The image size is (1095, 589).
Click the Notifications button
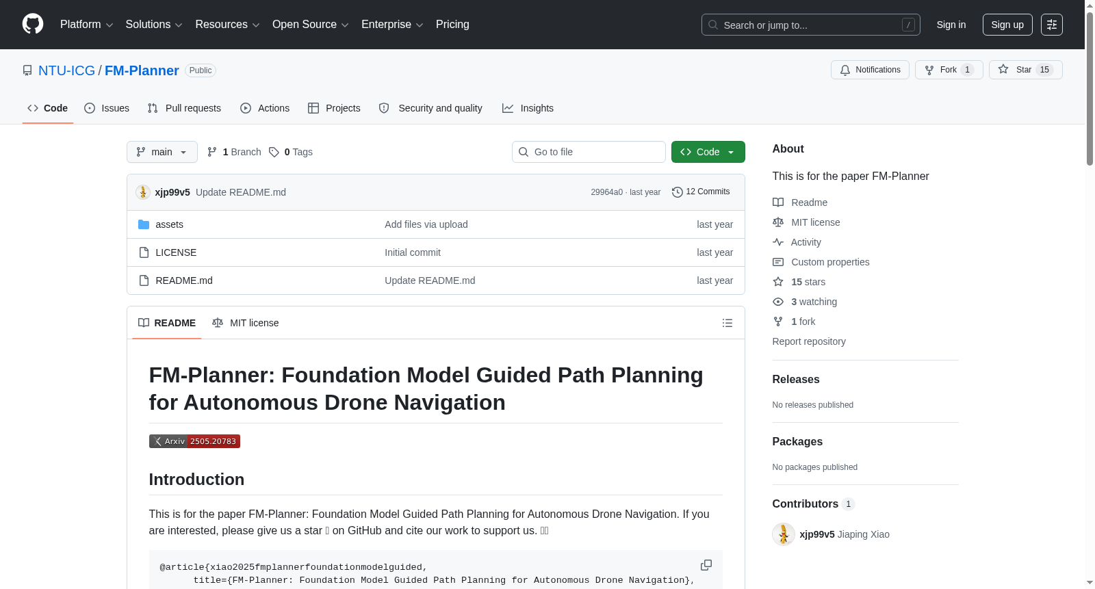point(870,70)
